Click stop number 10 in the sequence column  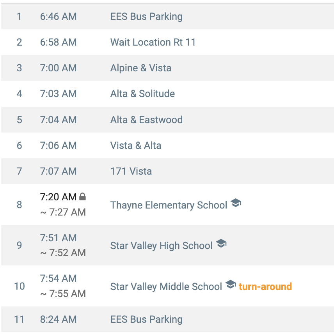tap(19, 286)
